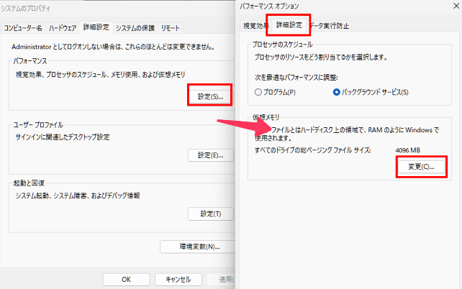The height and width of the screenshot is (289, 462).
Task: Select 詳細設定 tab in システムのプロパティ
Action: point(96,27)
